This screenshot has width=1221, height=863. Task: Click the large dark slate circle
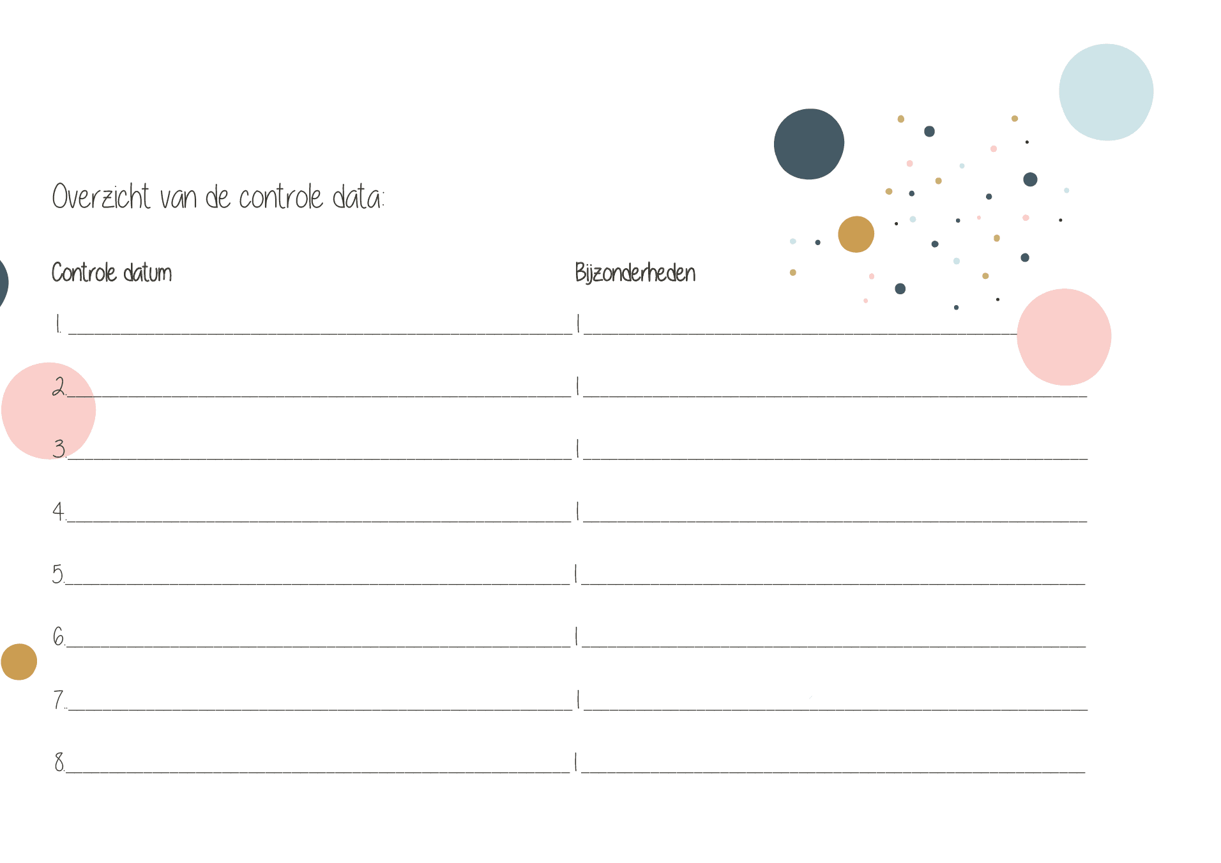(x=809, y=144)
